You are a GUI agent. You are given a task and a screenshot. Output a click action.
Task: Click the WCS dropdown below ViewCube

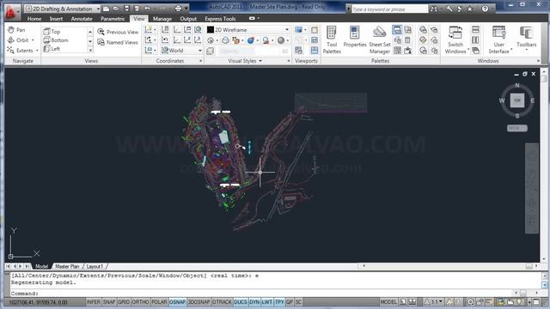517,128
